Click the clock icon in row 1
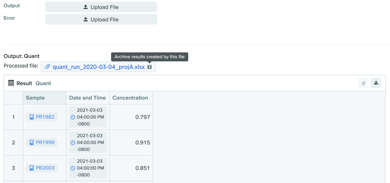This screenshot has width=390, height=183. click(73, 117)
